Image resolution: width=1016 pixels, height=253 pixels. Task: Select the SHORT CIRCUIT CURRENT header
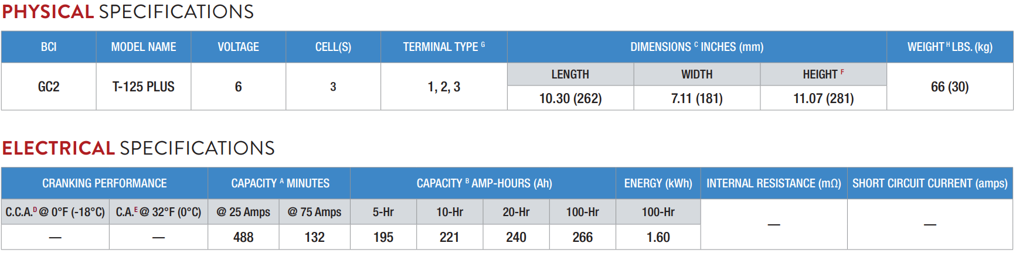point(930,183)
